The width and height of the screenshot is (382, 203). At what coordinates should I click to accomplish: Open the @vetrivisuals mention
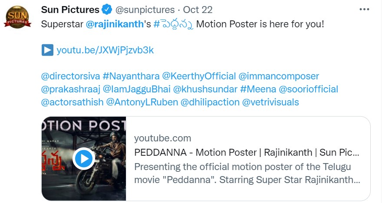[x=270, y=103]
